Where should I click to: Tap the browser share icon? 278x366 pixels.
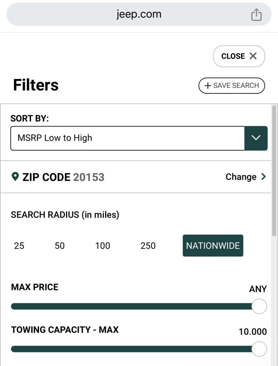(x=256, y=15)
